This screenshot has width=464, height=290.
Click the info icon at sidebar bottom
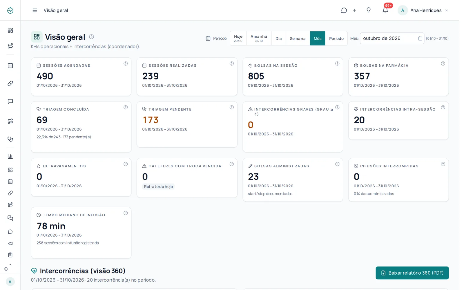[6, 269]
